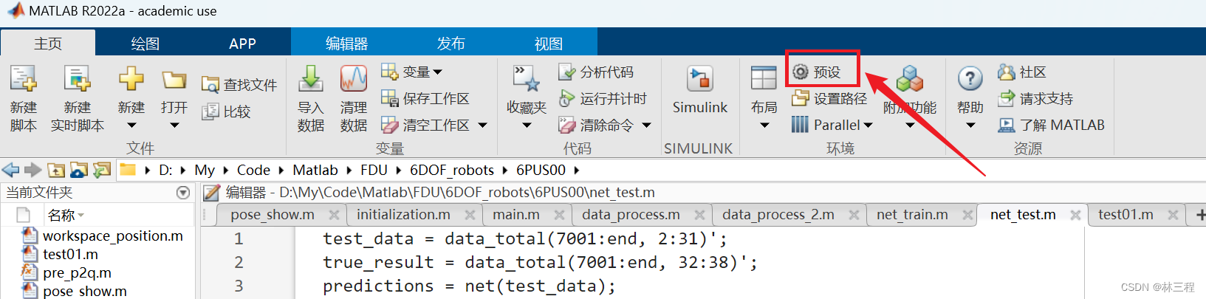
Task: Open the 当前文件夹 panel actions menu
Action: coord(183,193)
